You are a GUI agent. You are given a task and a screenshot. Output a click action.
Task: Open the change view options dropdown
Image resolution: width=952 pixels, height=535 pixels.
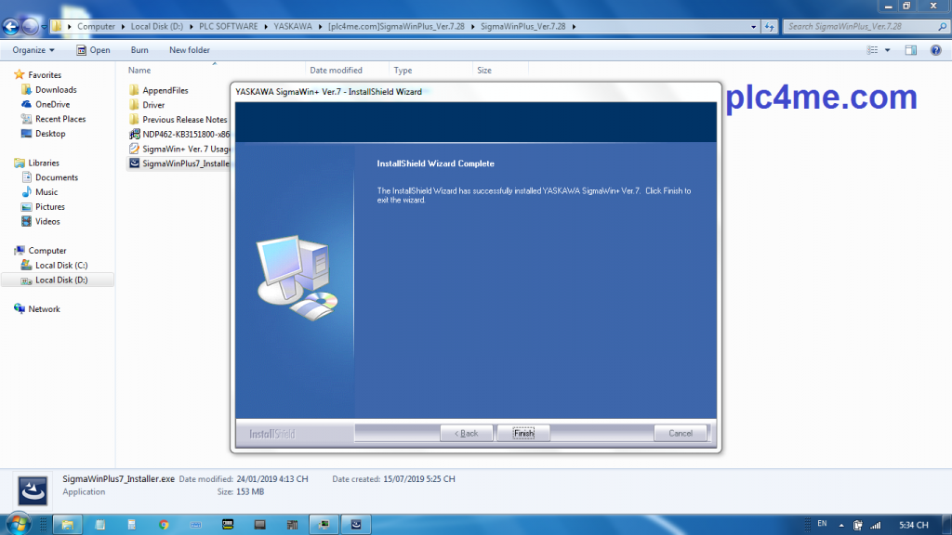click(888, 50)
